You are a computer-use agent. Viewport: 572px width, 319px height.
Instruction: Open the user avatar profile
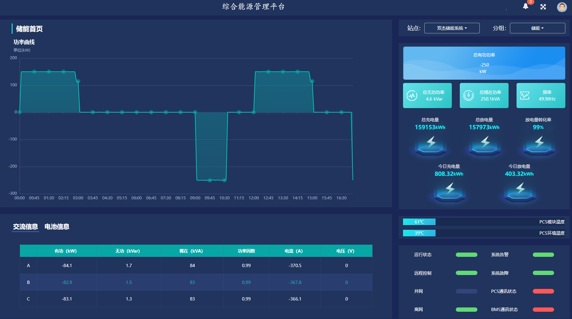click(562, 7)
